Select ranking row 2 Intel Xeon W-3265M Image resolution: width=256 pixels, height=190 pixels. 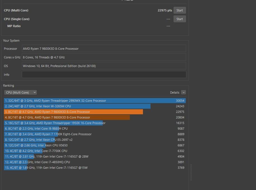[95, 106]
